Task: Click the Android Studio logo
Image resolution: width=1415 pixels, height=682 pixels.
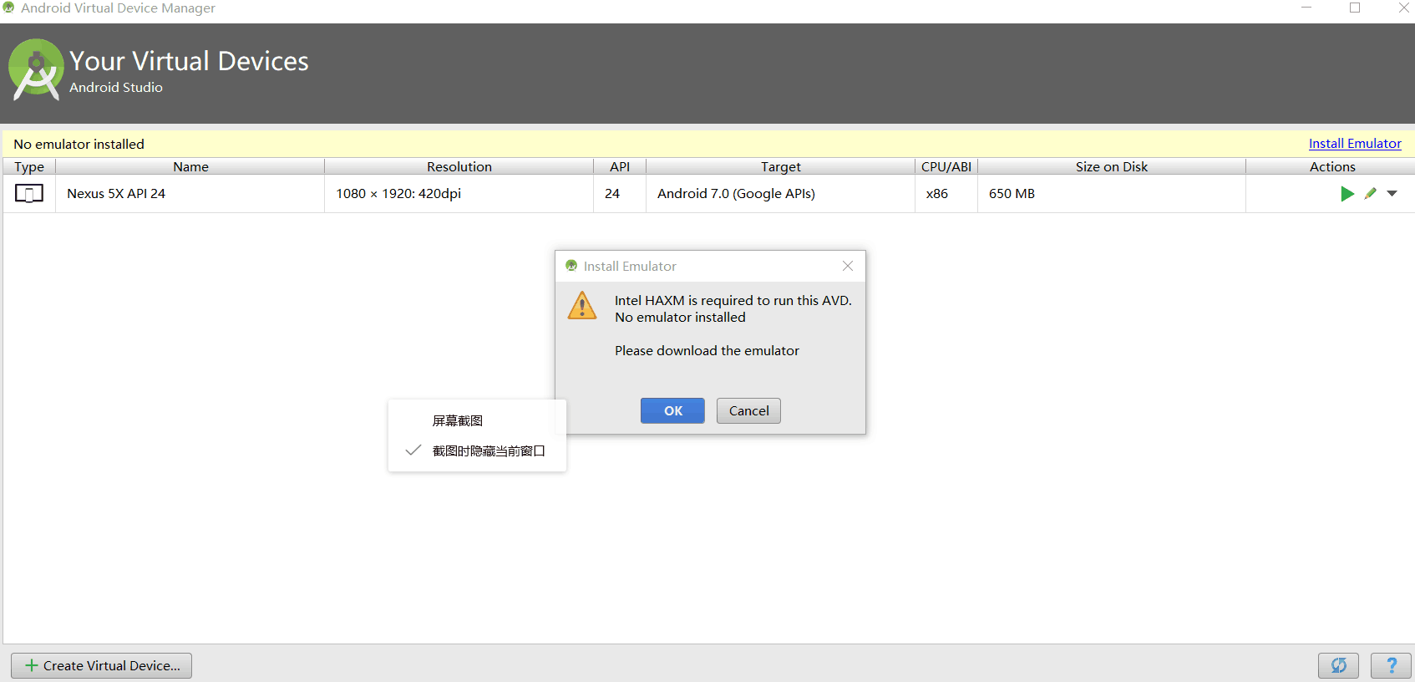Action: click(x=36, y=70)
